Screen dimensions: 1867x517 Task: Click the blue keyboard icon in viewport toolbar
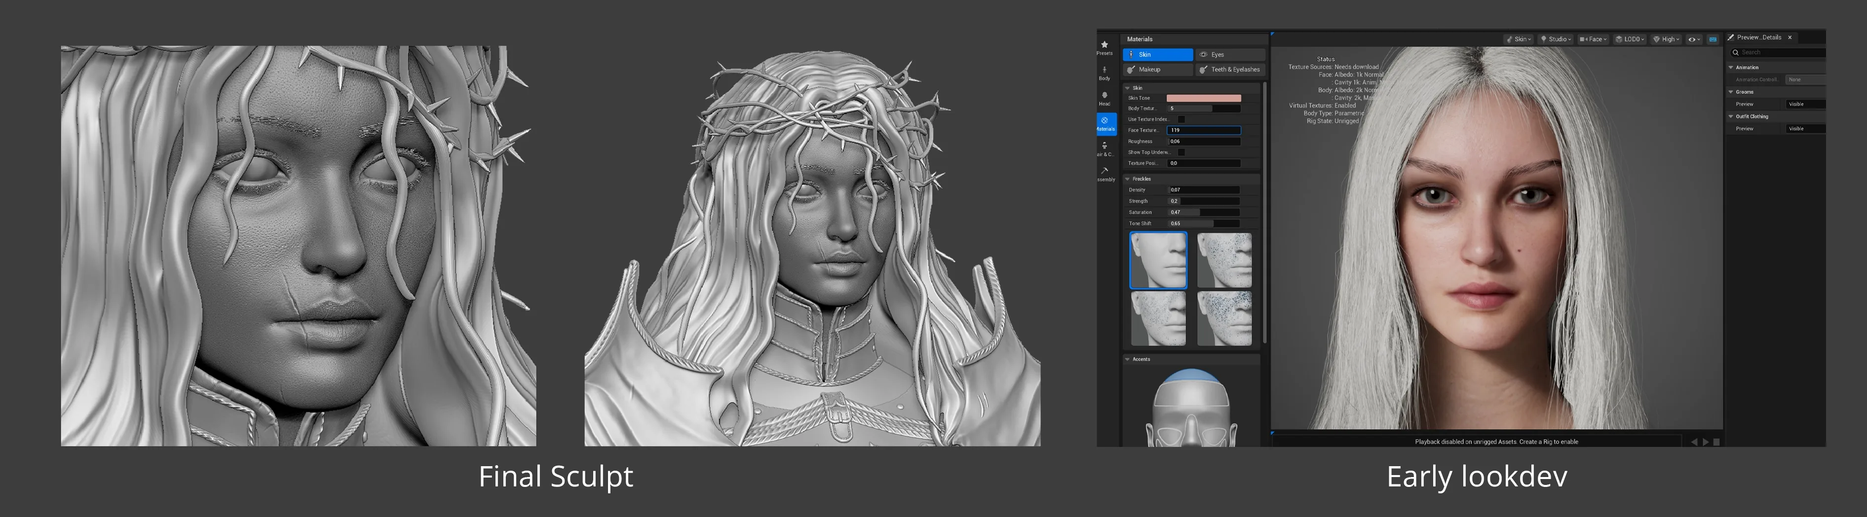coord(1714,39)
